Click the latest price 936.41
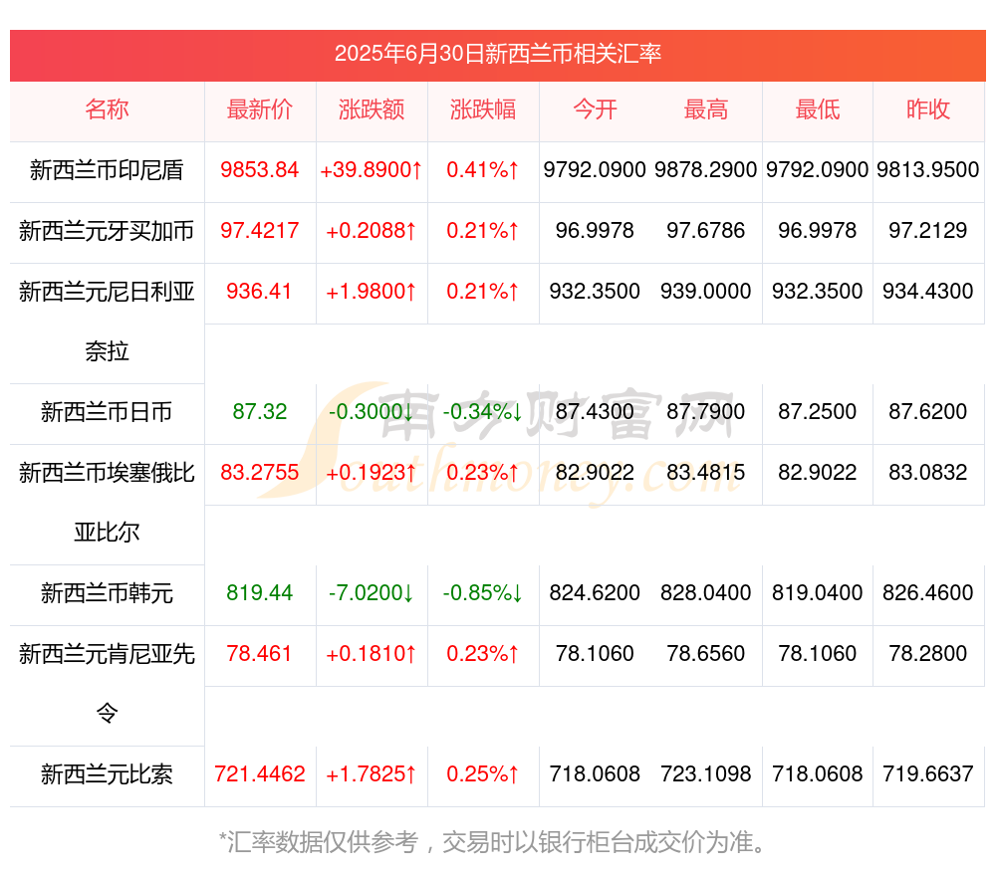Screen dimensions: 996x873 pyautogui.click(x=260, y=292)
